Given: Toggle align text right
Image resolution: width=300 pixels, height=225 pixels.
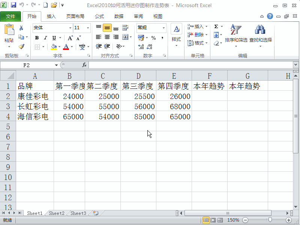Looking at the screenshot, I should (116, 37).
